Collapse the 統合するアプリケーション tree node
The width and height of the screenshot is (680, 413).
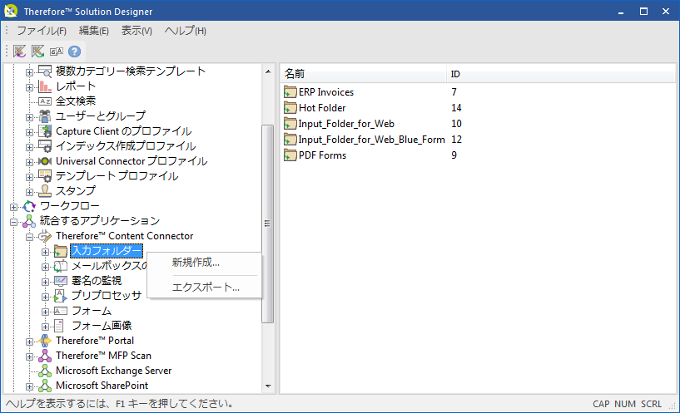click(13, 222)
